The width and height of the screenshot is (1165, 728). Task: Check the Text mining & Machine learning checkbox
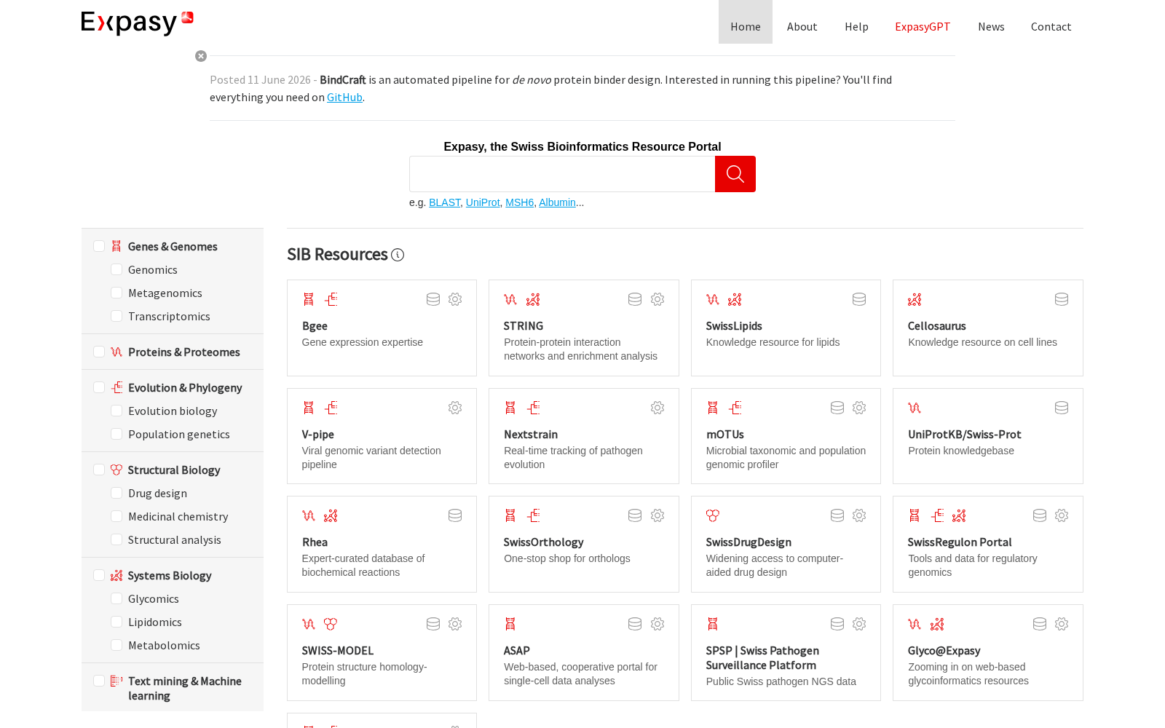99,681
